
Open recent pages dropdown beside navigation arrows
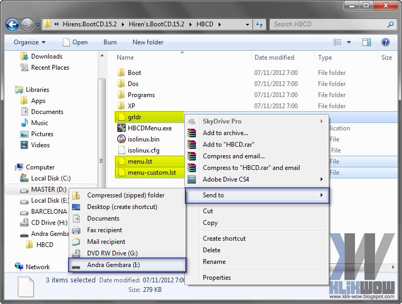point(38,25)
